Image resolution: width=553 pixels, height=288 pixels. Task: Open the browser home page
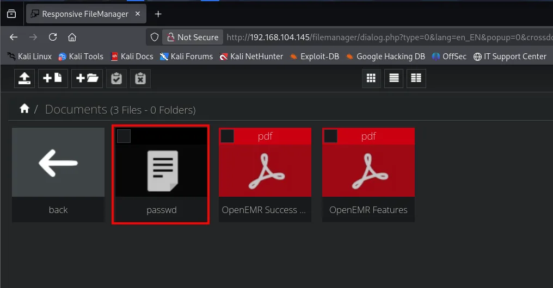click(72, 37)
